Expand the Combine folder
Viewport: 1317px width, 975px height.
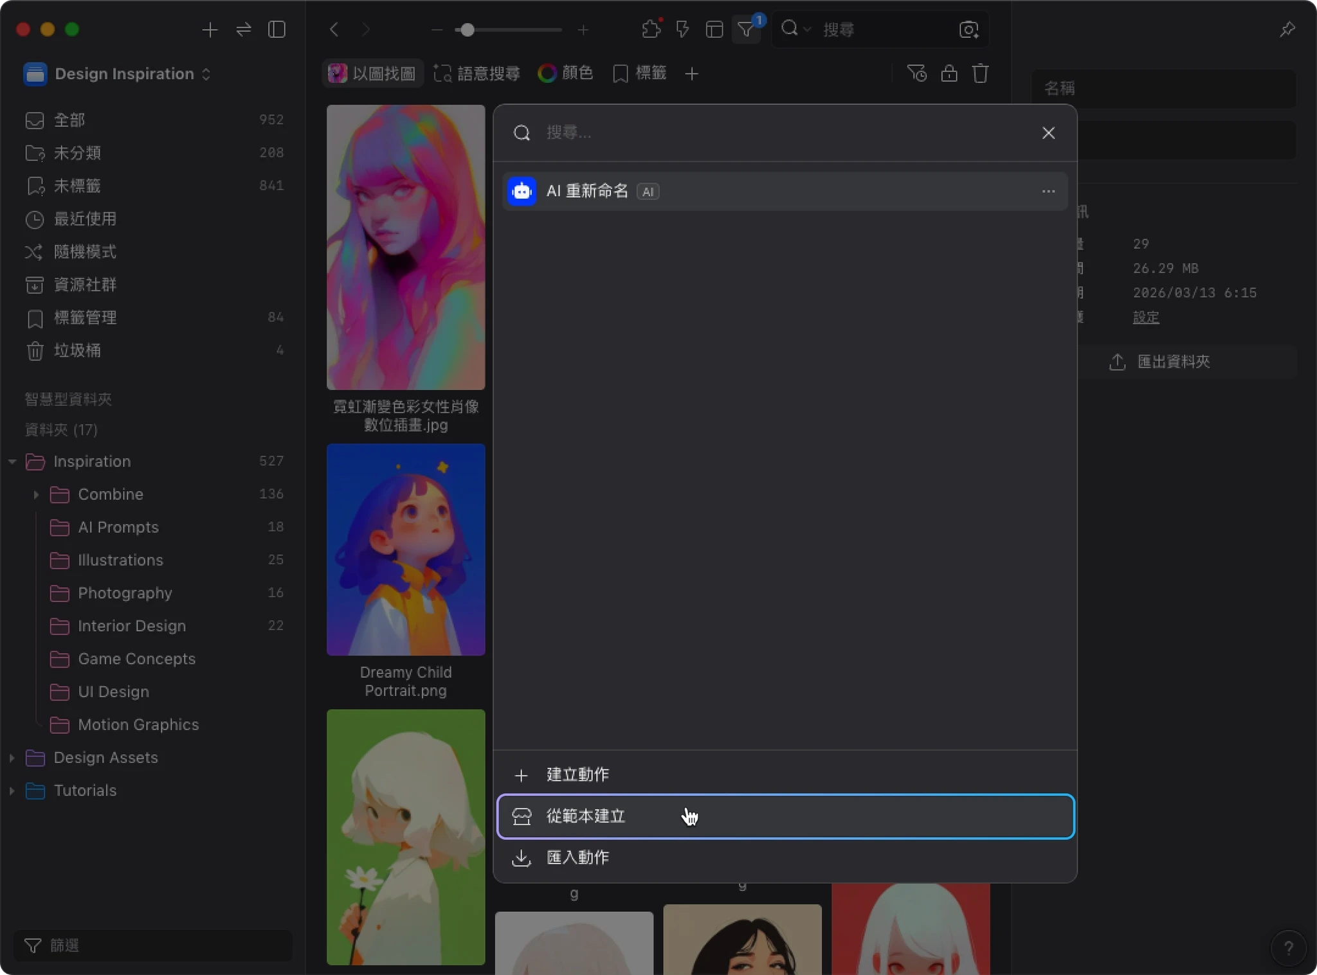pyautogui.click(x=36, y=494)
